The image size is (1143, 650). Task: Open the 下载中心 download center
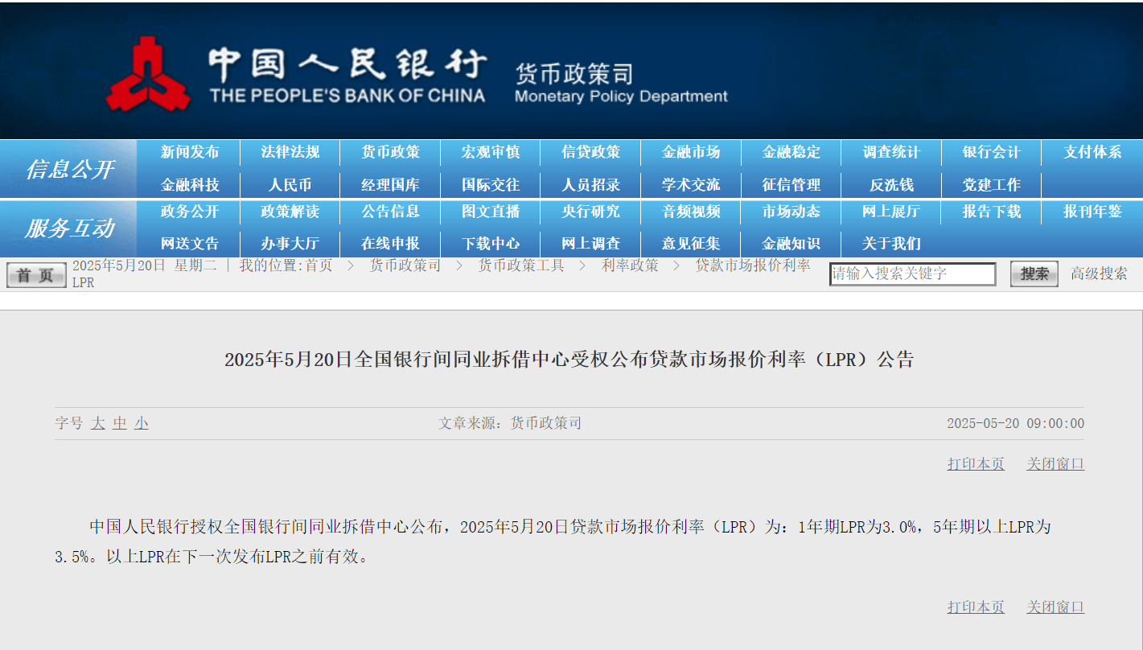[490, 244]
